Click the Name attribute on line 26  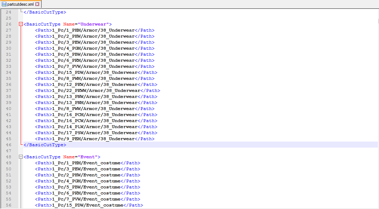coord(69,24)
